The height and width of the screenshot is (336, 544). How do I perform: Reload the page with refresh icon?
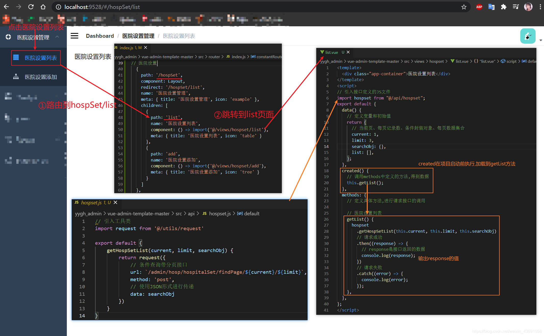click(x=31, y=7)
